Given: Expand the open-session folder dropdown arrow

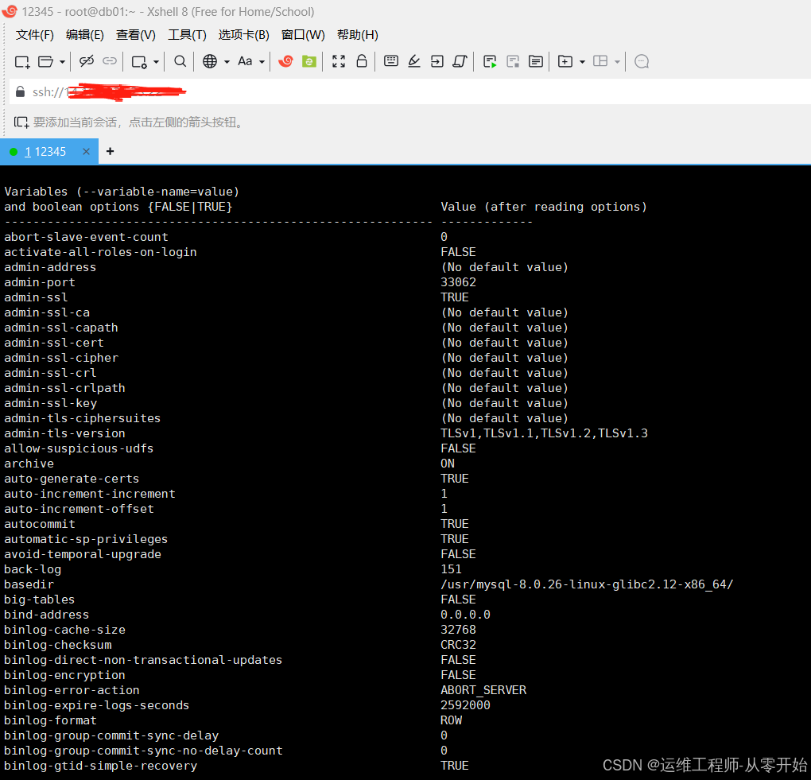Looking at the screenshot, I should 60,61.
